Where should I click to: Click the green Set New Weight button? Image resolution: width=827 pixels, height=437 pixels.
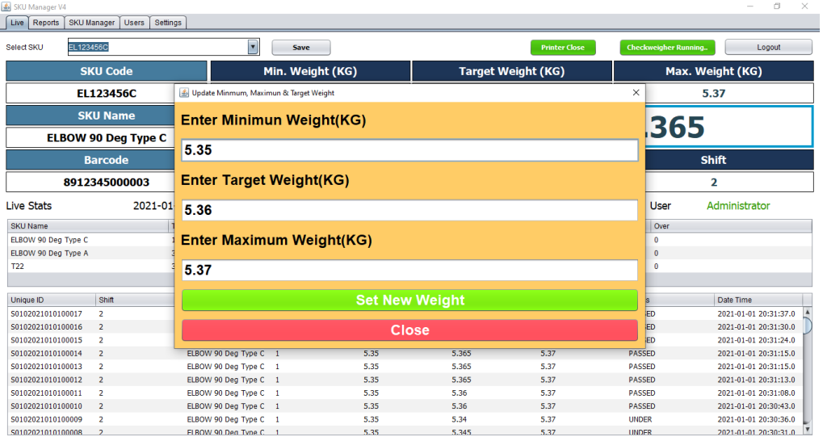[409, 300]
